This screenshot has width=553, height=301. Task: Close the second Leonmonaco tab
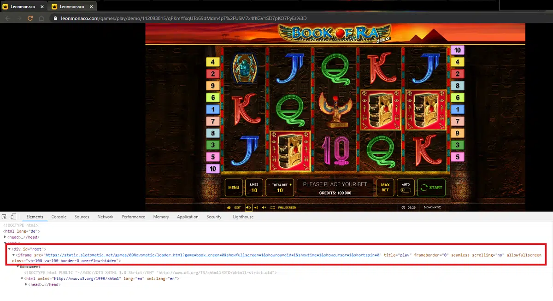(90, 6)
